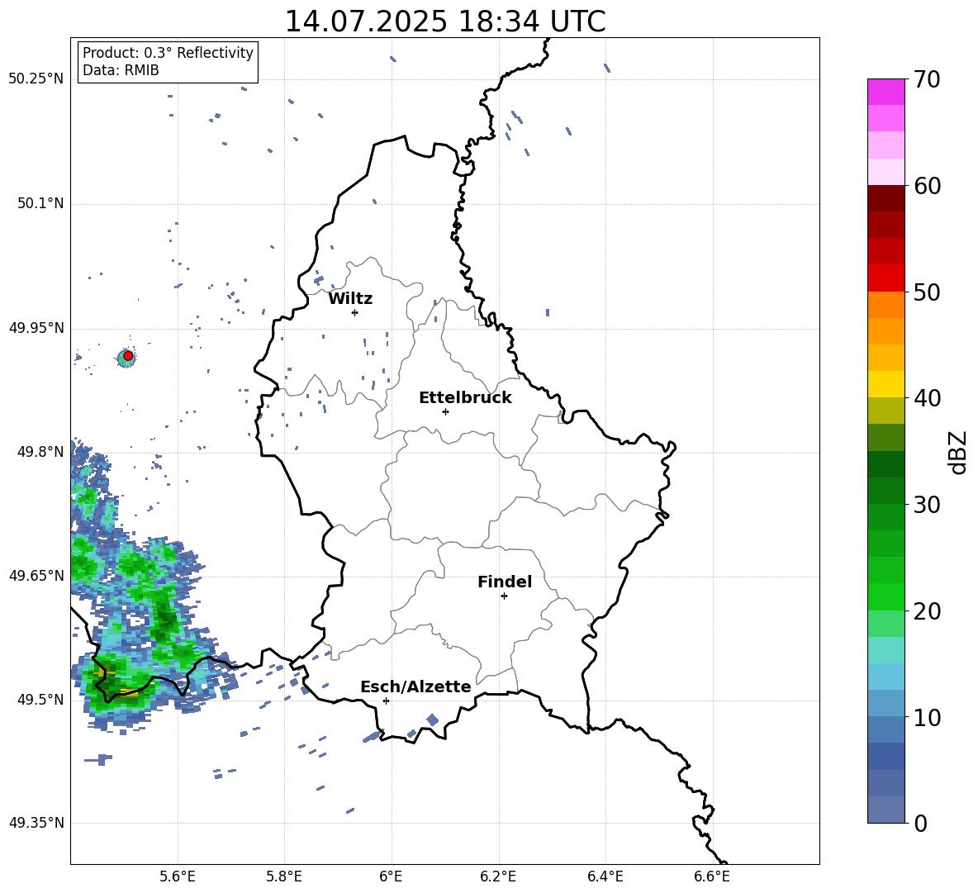The height and width of the screenshot is (893, 978).
Task: Click the 49.8°N latitude label
Action: (x=40, y=452)
